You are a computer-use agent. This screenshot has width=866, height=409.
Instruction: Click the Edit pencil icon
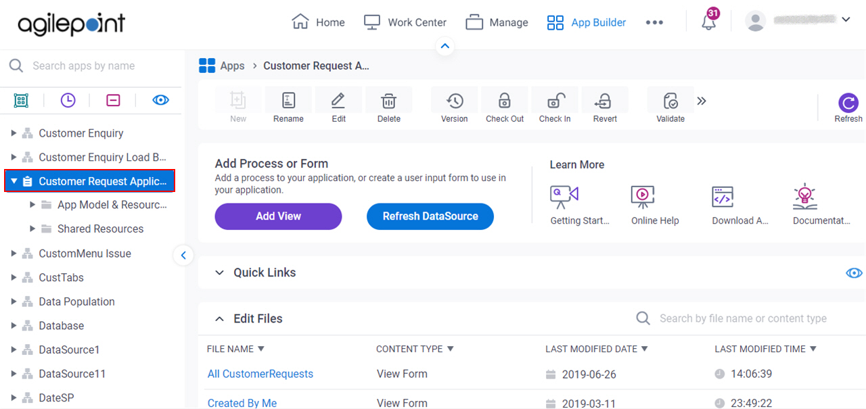click(338, 101)
